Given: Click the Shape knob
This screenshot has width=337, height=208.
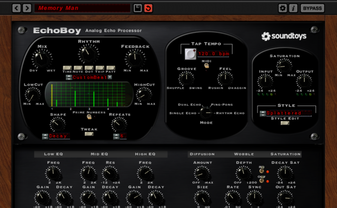Looking at the screenshot, I should pyautogui.click(x=57, y=124).
